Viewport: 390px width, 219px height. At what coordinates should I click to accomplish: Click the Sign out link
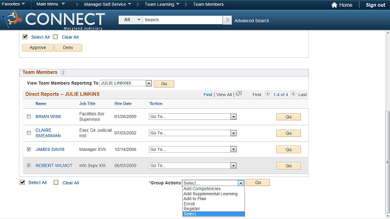coord(375,5)
